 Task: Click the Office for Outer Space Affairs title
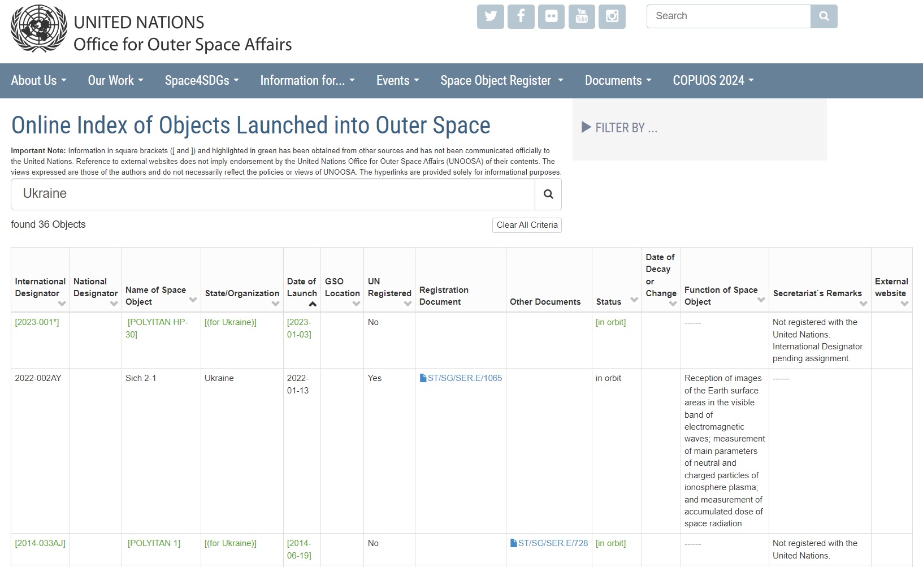pyautogui.click(x=183, y=44)
